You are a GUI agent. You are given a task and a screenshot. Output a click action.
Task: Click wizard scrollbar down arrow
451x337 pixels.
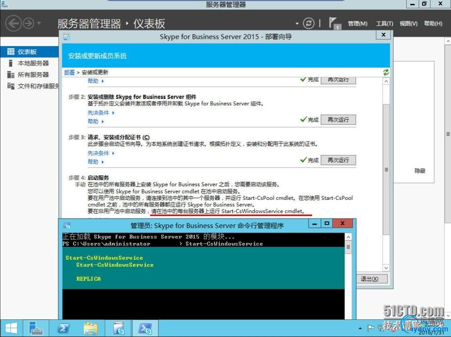coord(386,268)
